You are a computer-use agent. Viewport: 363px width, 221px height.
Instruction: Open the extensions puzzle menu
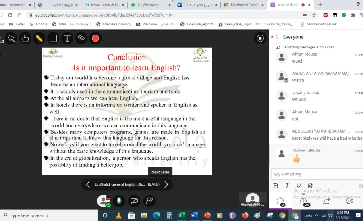[x=353, y=15]
